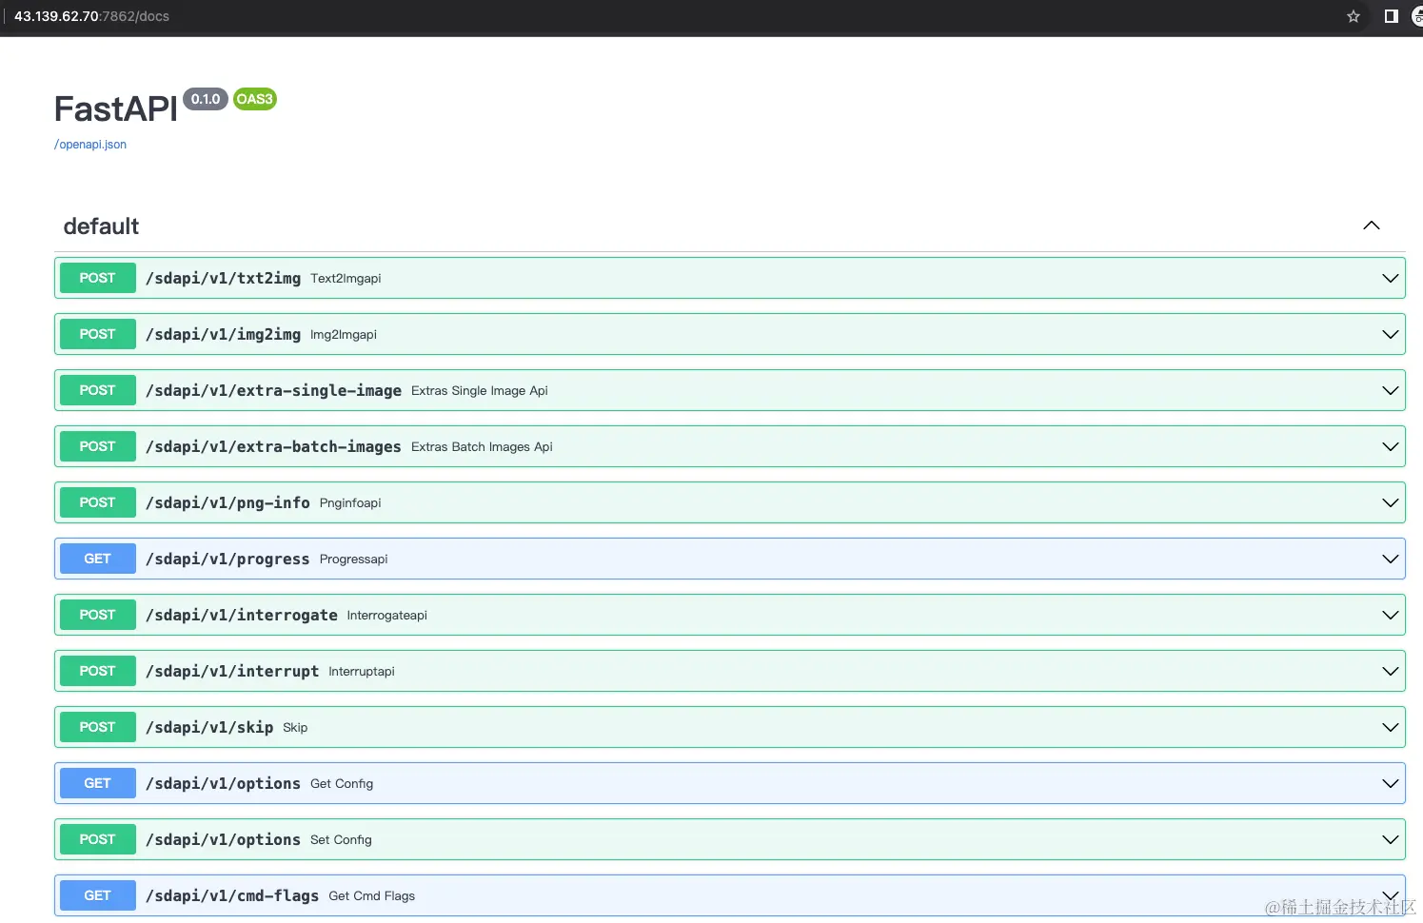The width and height of the screenshot is (1423, 923).
Task: Open the /openapi.json link
Action: tap(90, 145)
